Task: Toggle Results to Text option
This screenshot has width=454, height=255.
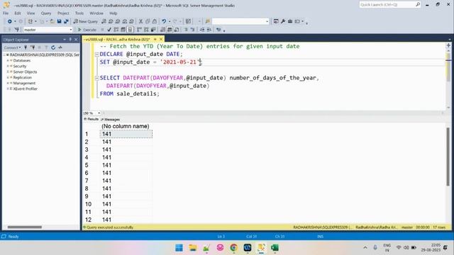Action: click(x=162, y=30)
